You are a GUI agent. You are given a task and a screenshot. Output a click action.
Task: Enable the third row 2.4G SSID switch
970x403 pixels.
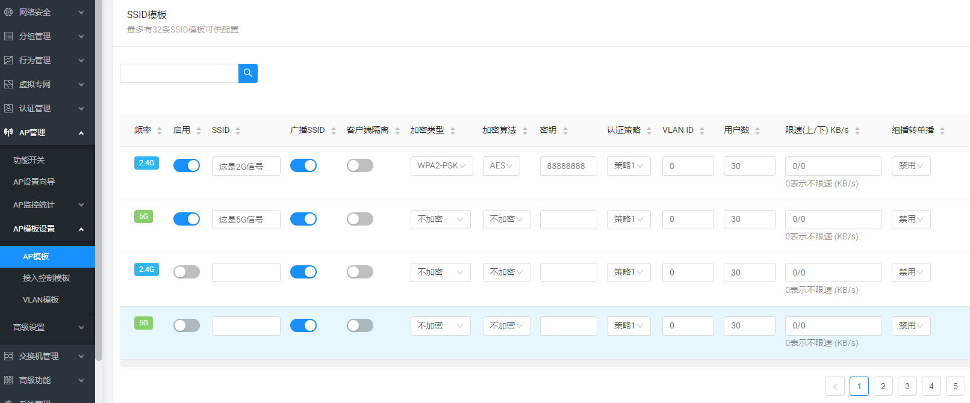(187, 272)
